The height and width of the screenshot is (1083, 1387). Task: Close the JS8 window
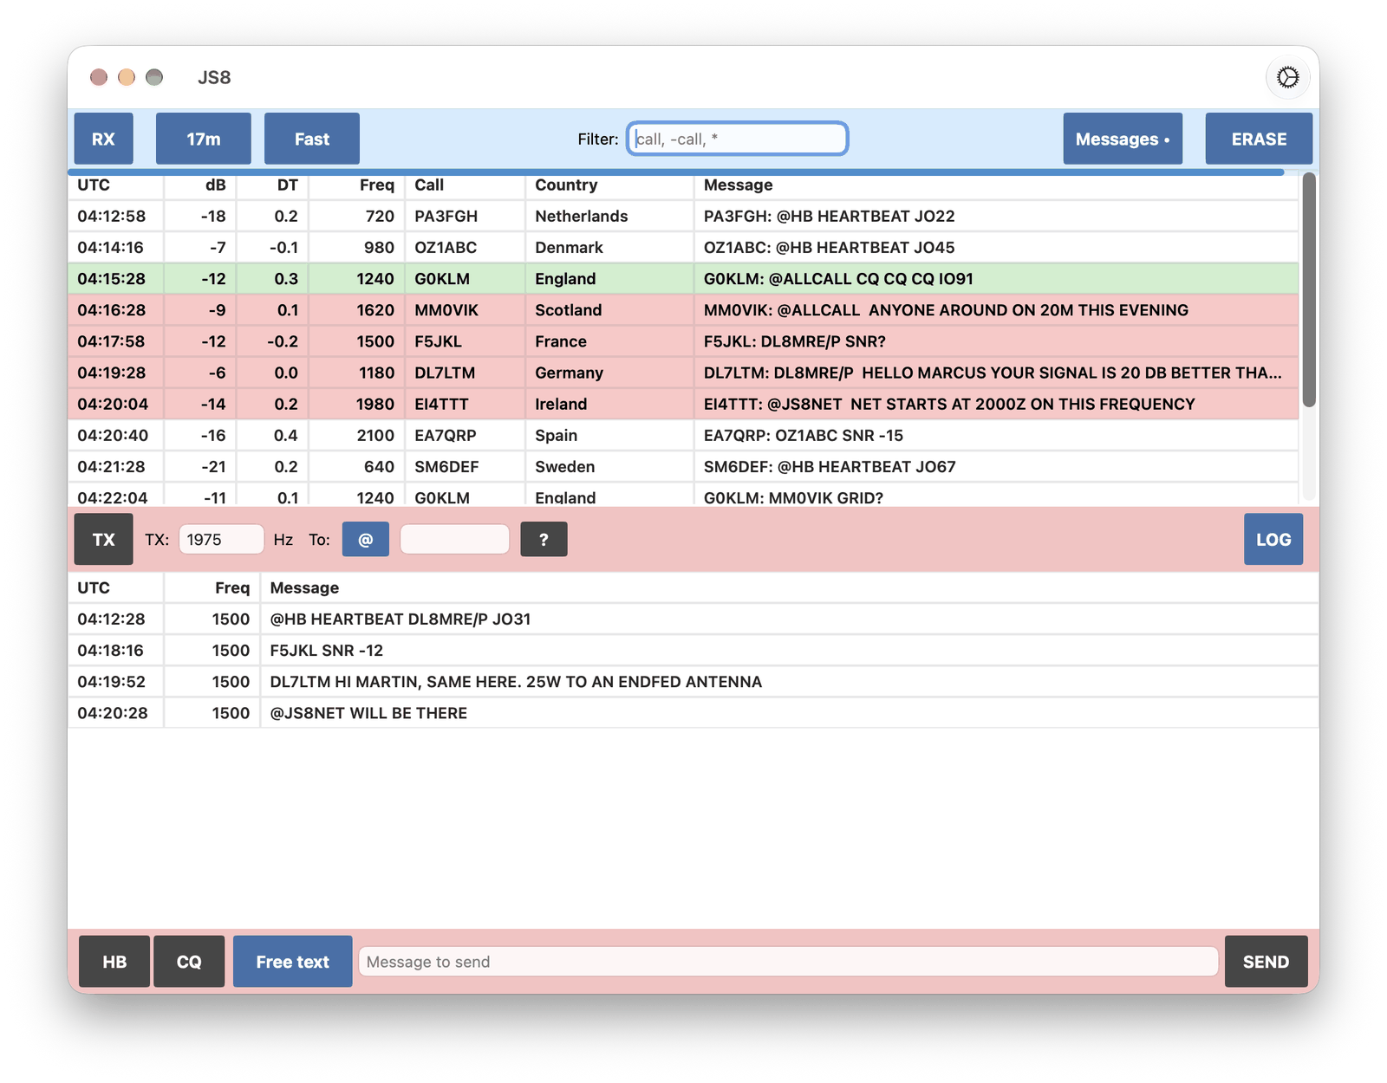[99, 77]
